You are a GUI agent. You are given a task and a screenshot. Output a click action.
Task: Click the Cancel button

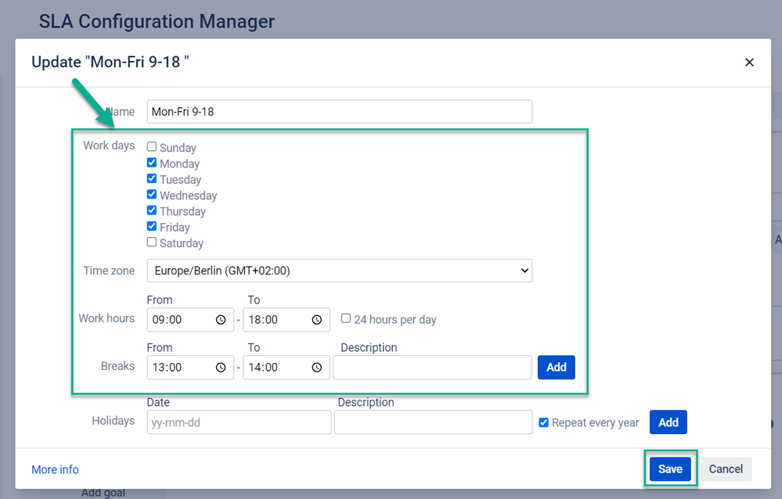tap(726, 469)
